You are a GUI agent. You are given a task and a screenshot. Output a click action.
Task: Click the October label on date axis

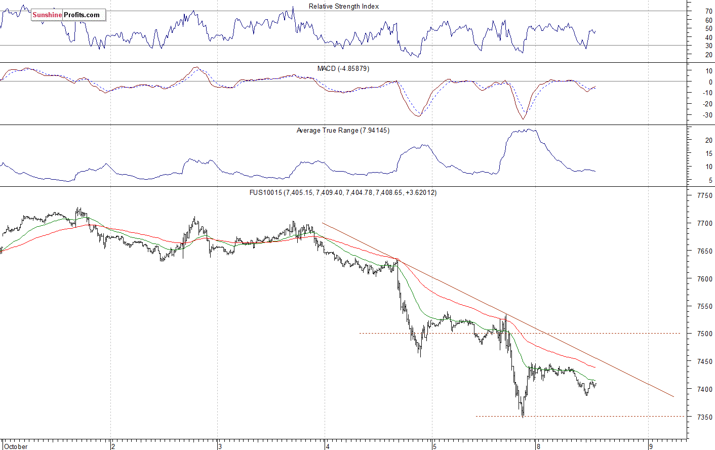point(16,446)
